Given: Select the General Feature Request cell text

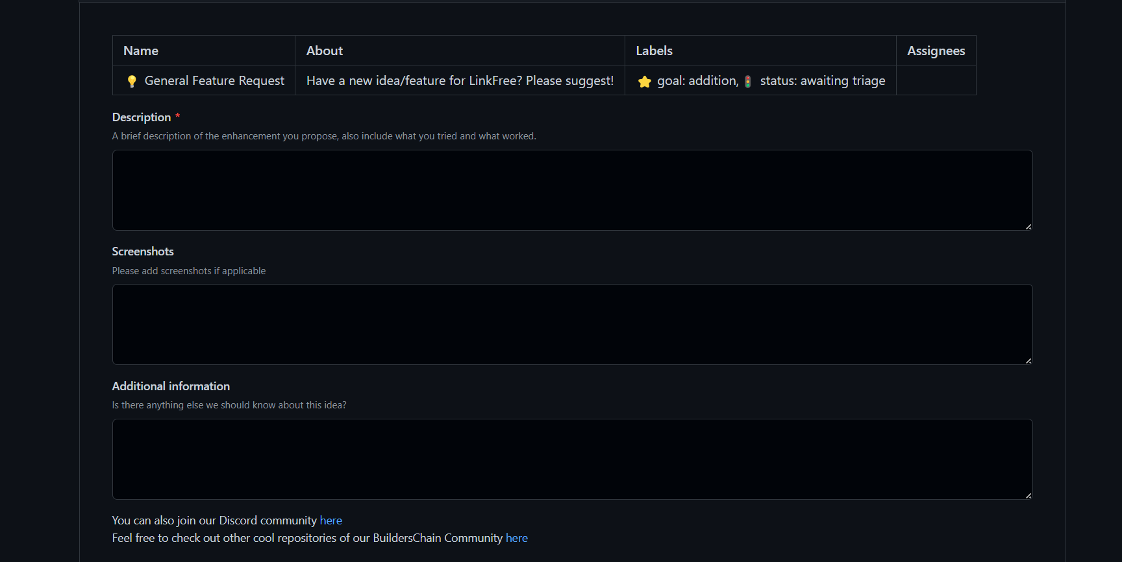Looking at the screenshot, I should click(214, 81).
